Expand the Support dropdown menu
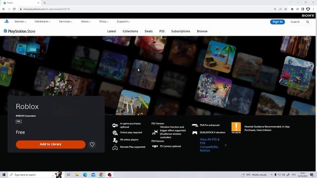317x178 pixels. click(123, 21)
